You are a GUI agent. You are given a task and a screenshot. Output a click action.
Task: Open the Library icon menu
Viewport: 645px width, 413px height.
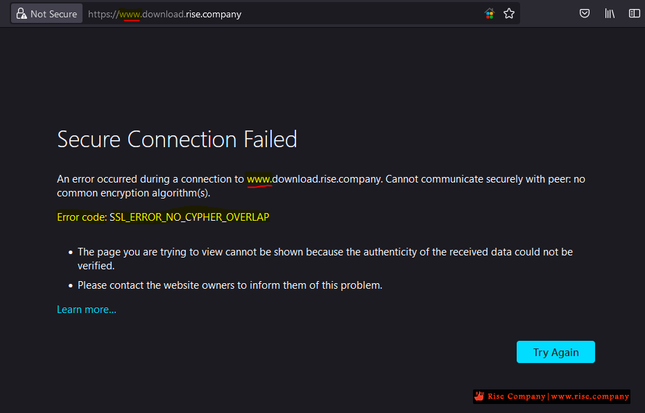[610, 14]
